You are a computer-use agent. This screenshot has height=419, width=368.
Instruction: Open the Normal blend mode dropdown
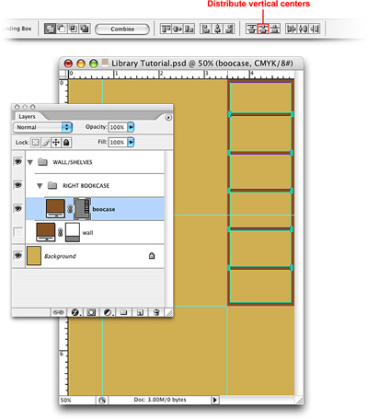(42, 127)
